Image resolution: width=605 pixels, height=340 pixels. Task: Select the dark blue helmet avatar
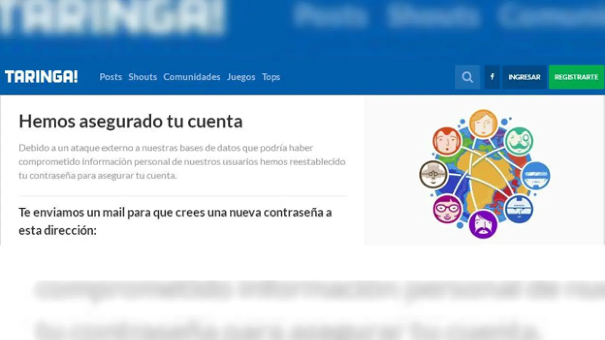[519, 209]
